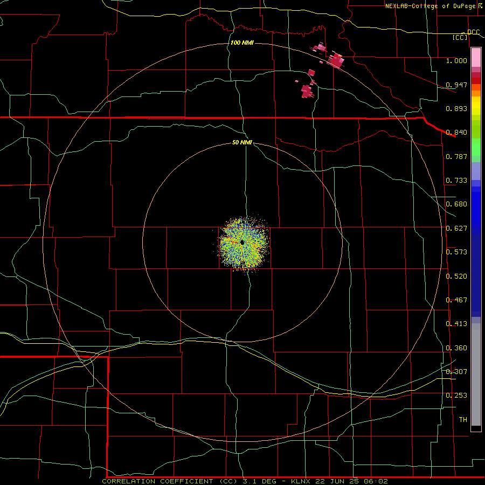Pick the bright green segment of the color bar

point(476,147)
